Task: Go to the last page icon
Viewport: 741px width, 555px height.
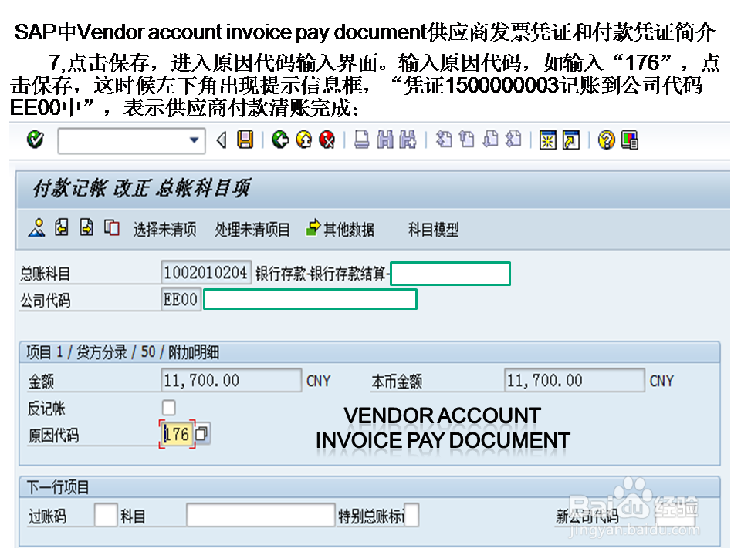Action: point(513,140)
